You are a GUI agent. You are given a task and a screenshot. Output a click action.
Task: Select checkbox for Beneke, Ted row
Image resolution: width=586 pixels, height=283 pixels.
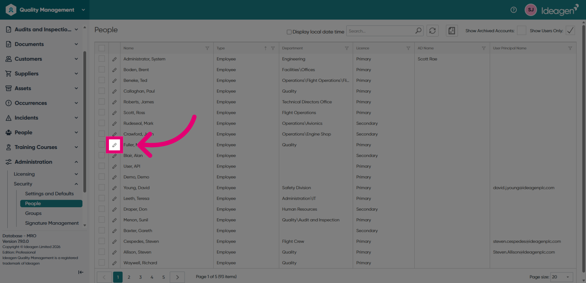(102, 80)
